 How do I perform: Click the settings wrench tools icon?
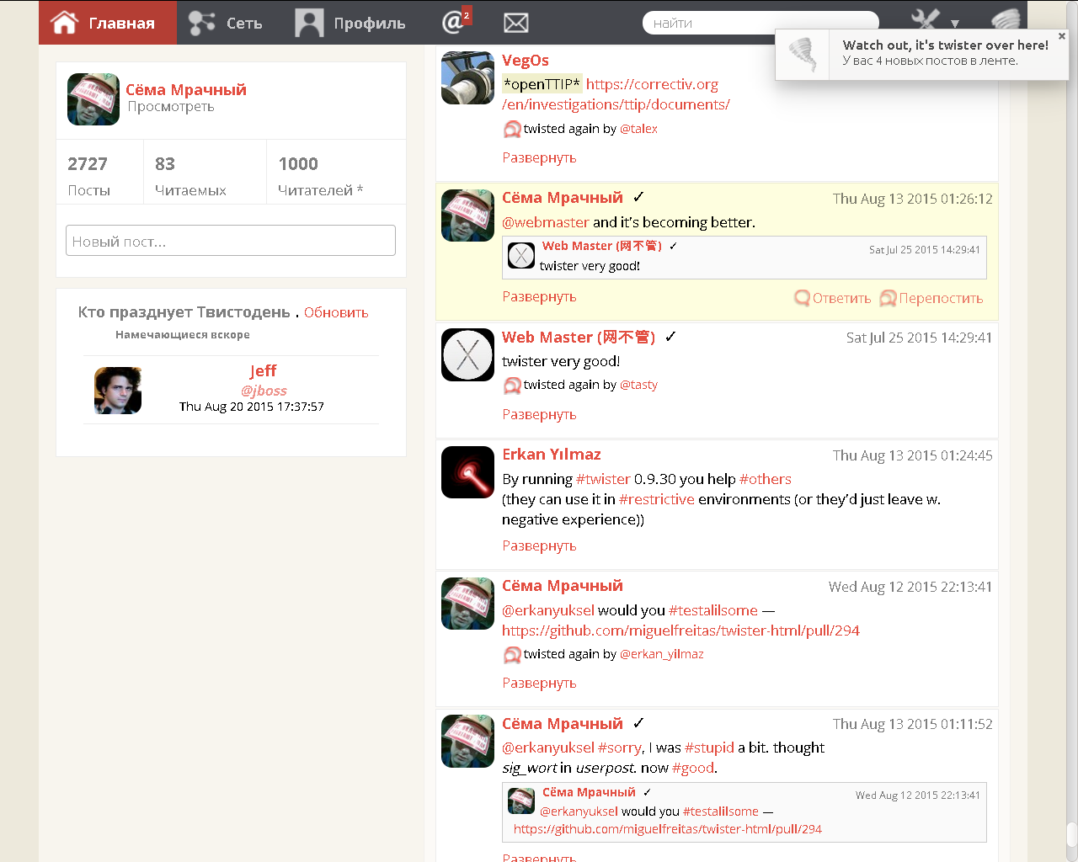(x=926, y=21)
